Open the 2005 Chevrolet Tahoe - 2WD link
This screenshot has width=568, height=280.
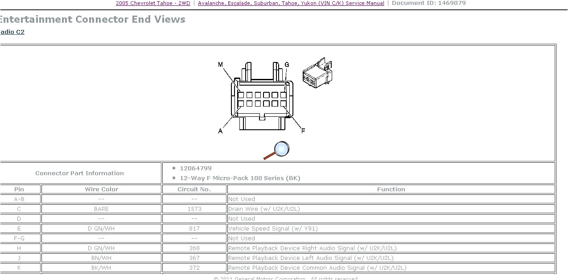[x=152, y=3]
